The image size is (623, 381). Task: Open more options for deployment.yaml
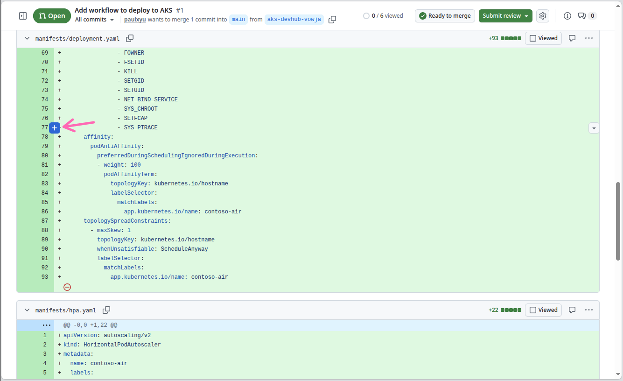click(x=589, y=38)
